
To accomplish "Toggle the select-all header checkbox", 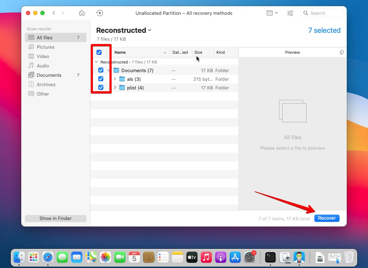I will tap(99, 52).
